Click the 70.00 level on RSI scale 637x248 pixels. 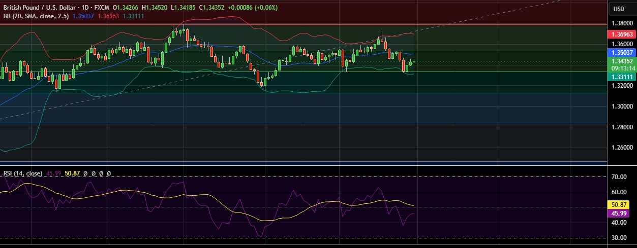[x=619, y=177]
